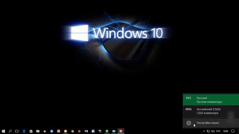Click Show Desktop strip at taskbar end
Image resolution: width=239 pixels, height=134 pixels.
(238, 131)
